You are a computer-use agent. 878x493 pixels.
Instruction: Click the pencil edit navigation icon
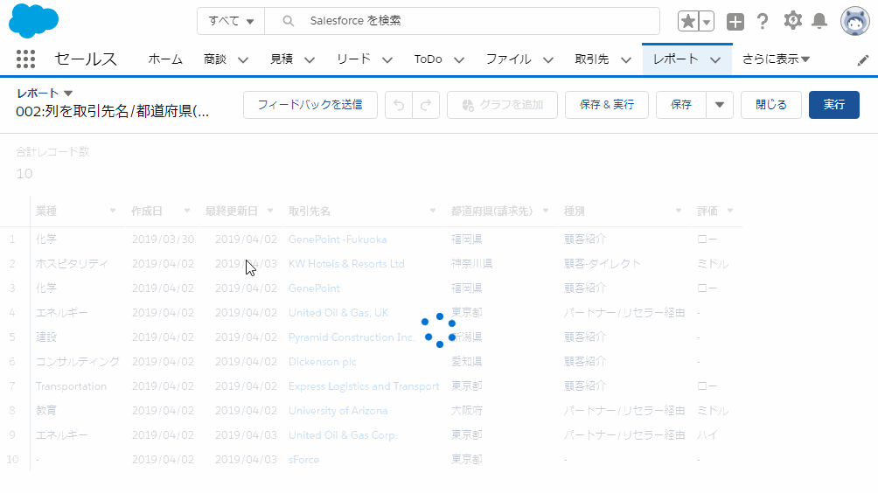pyautogui.click(x=863, y=59)
